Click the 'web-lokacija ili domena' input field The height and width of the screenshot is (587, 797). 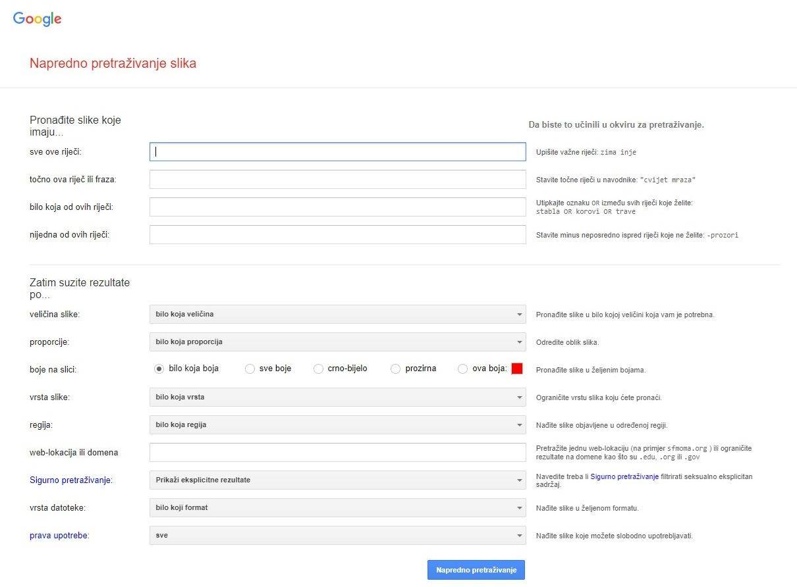pyautogui.click(x=337, y=453)
